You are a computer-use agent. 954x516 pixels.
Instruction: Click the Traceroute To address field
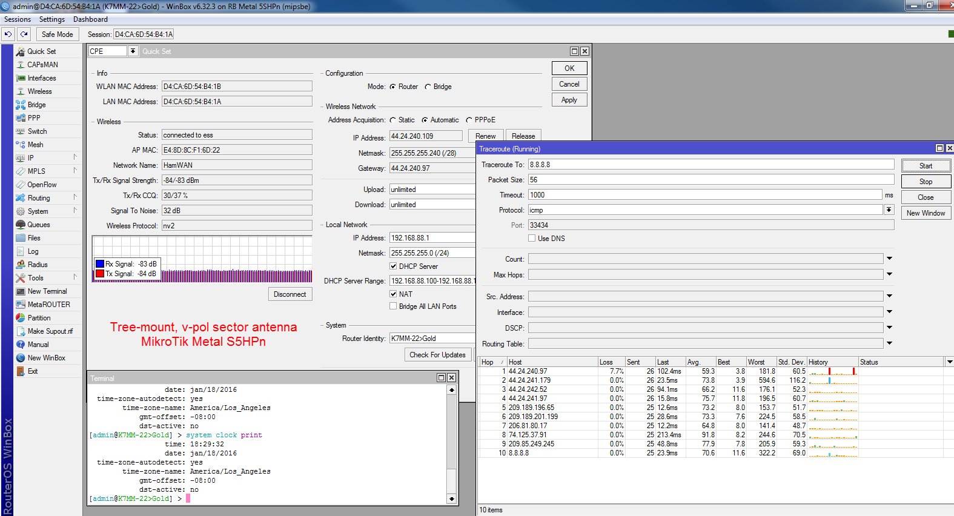point(711,165)
